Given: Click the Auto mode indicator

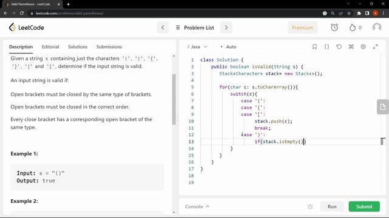Looking at the screenshot, I should [x=229, y=47].
